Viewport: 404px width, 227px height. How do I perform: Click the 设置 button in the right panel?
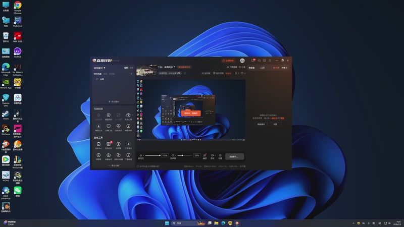tap(275, 124)
